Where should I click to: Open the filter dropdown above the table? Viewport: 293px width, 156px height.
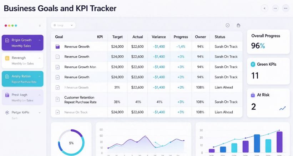click(63, 25)
